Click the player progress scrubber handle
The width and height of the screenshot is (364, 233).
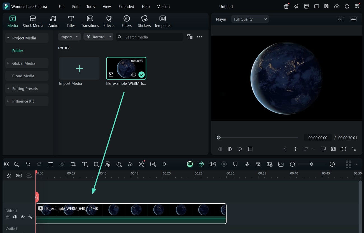click(219, 138)
